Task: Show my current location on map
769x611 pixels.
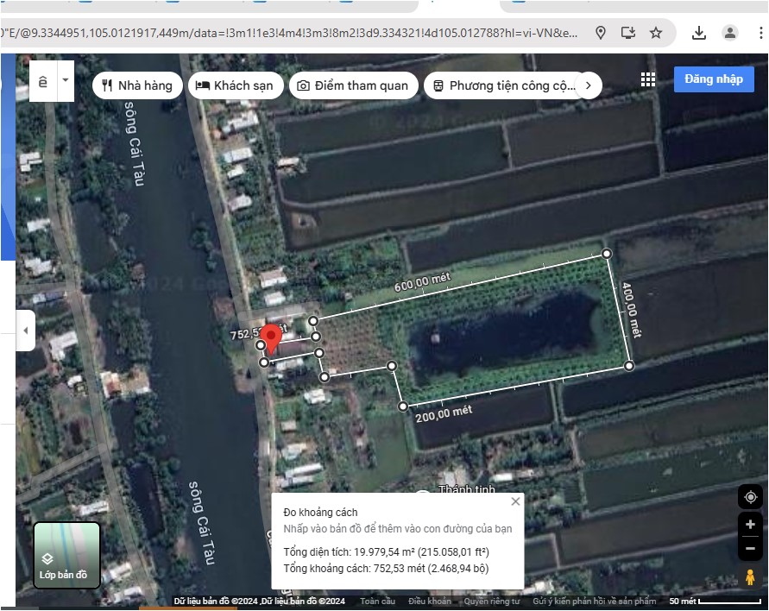Action: coord(750,497)
